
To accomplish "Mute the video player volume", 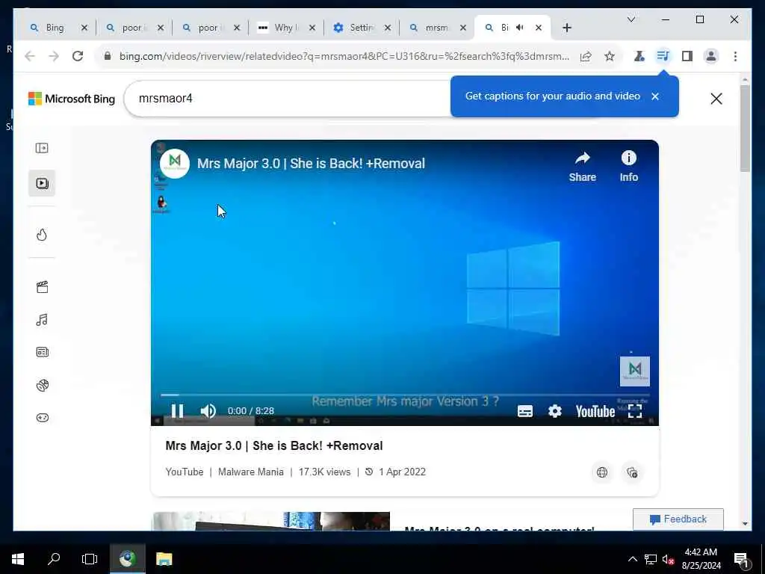I will [x=208, y=411].
